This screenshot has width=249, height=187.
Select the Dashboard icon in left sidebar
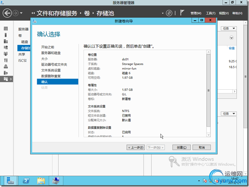pyautogui.click(x=6, y=29)
